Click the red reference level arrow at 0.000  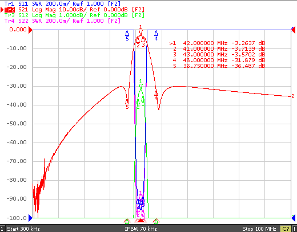pyautogui.click(x=30, y=30)
